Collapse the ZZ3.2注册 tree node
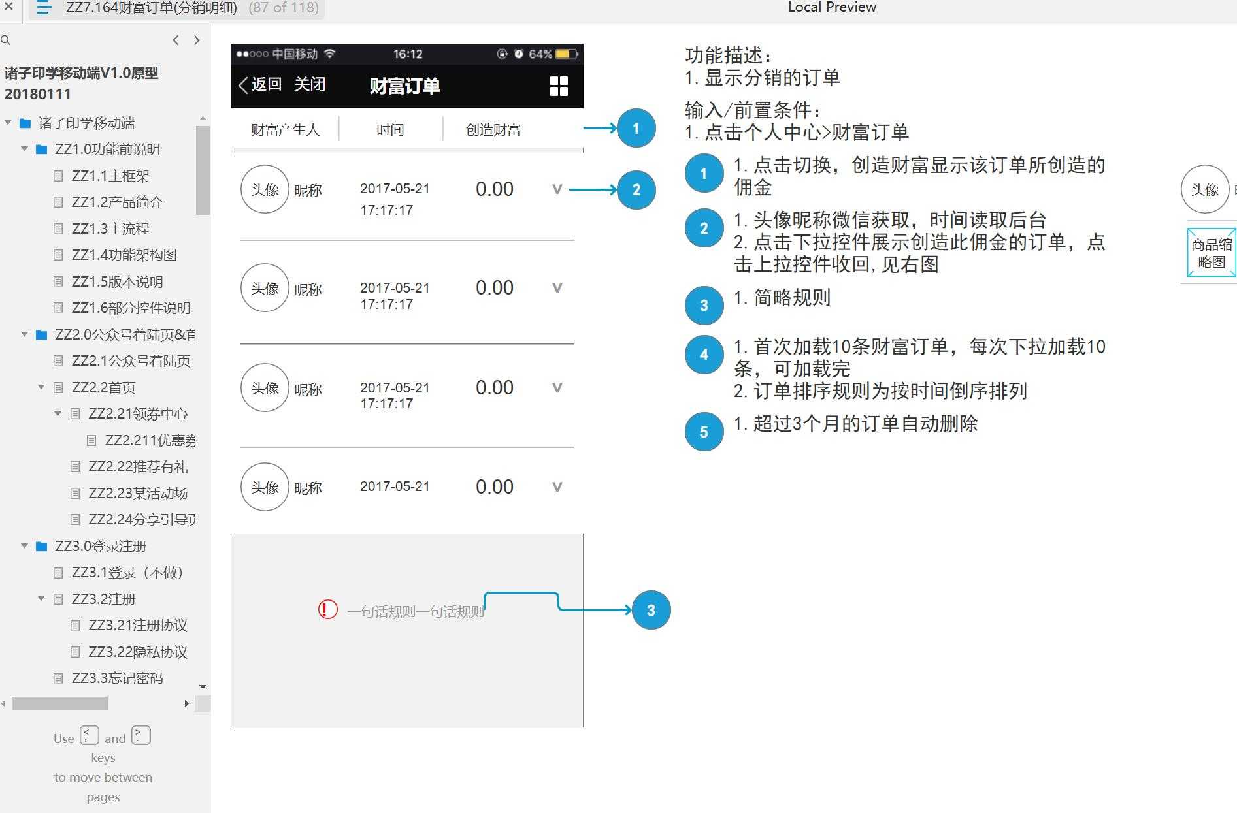This screenshot has width=1237, height=813. pos(41,599)
